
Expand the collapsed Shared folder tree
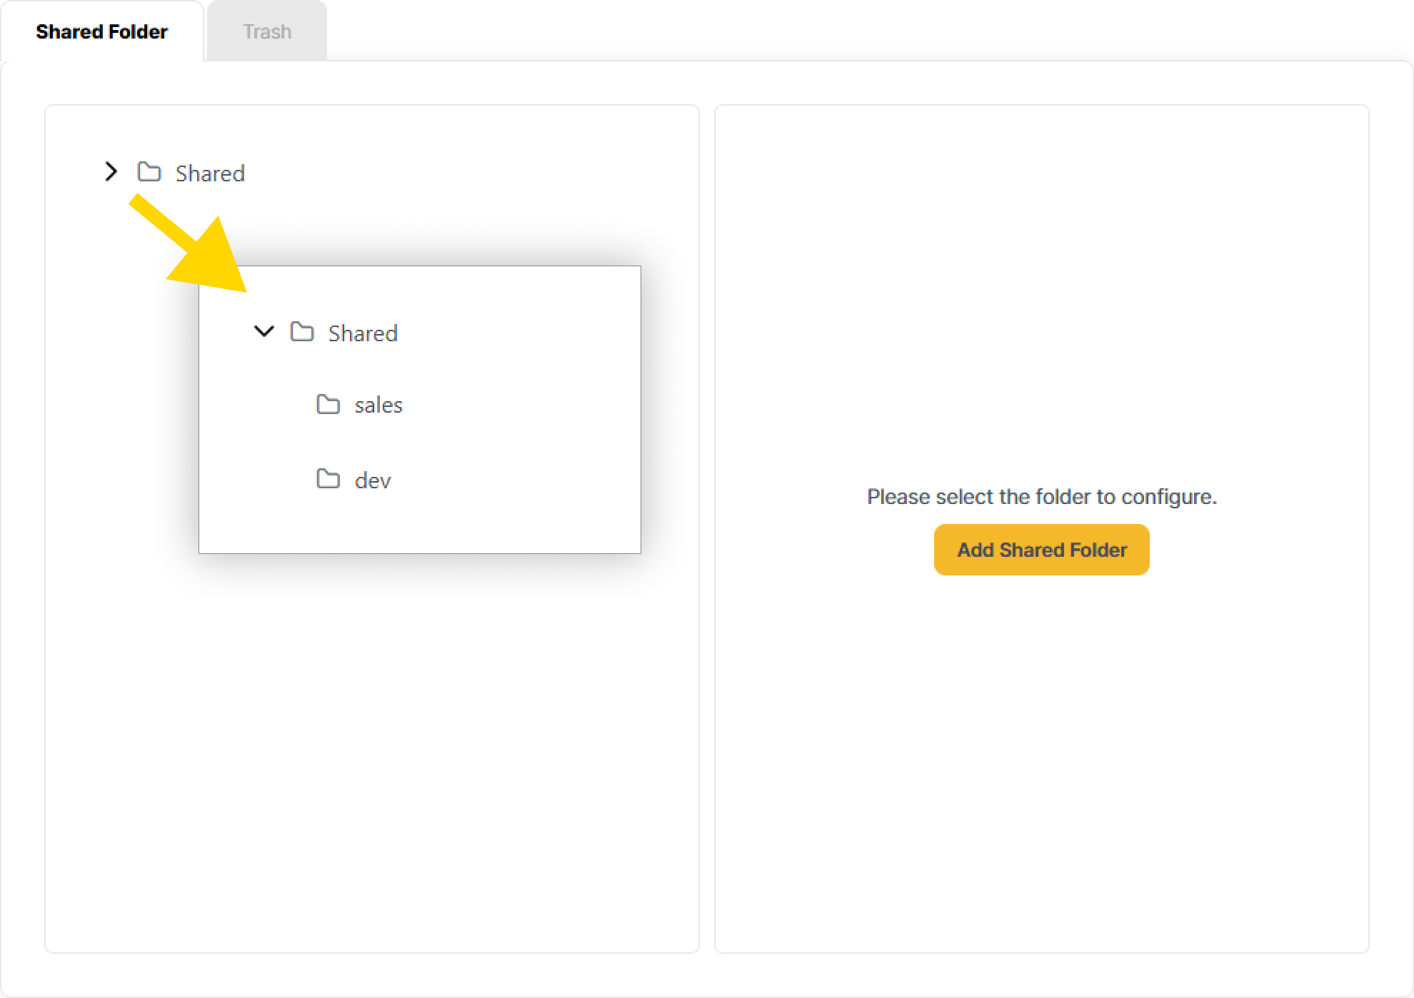point(111,172)
